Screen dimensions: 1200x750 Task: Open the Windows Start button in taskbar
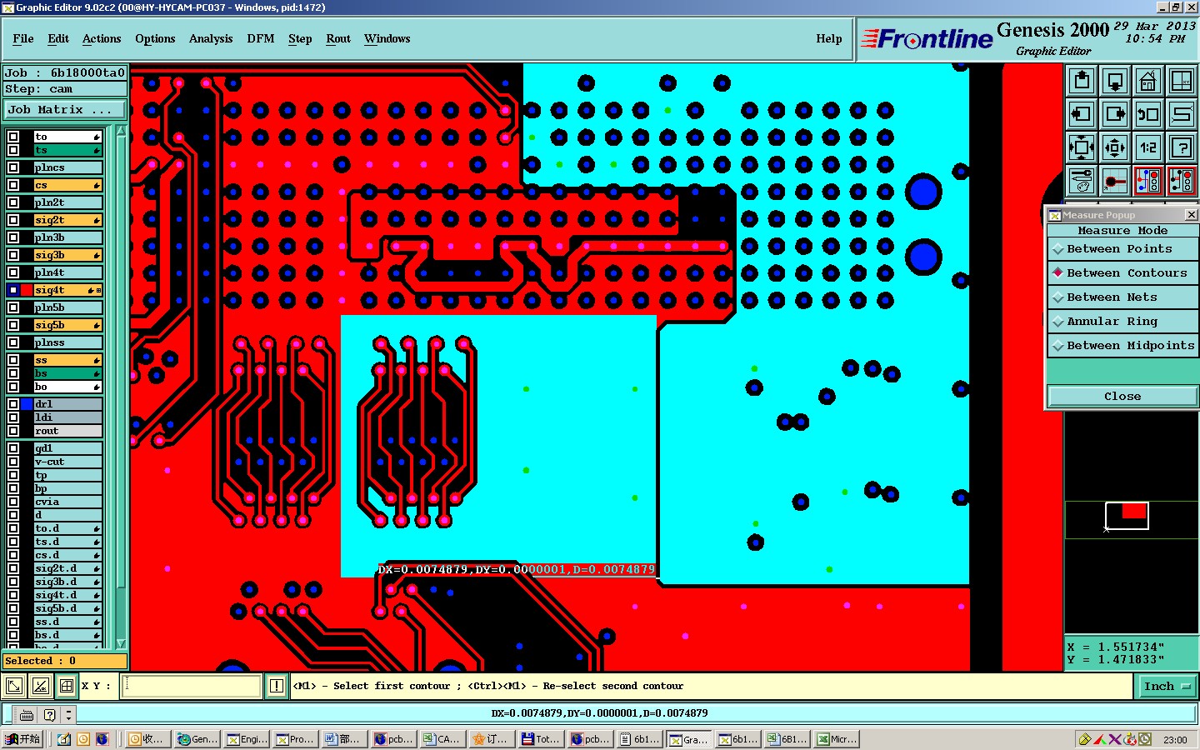tap(22, 739)
